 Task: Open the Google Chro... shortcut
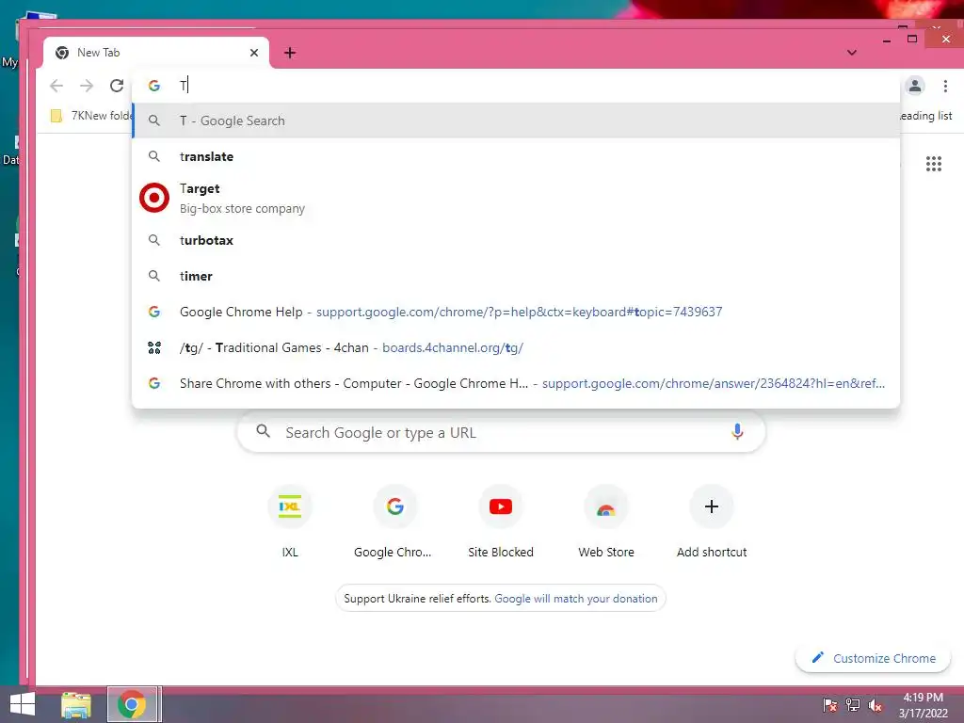tap(394, 522)
